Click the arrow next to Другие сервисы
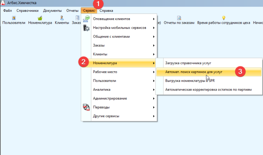Screen dimensions: 263x155 [154, 116]
